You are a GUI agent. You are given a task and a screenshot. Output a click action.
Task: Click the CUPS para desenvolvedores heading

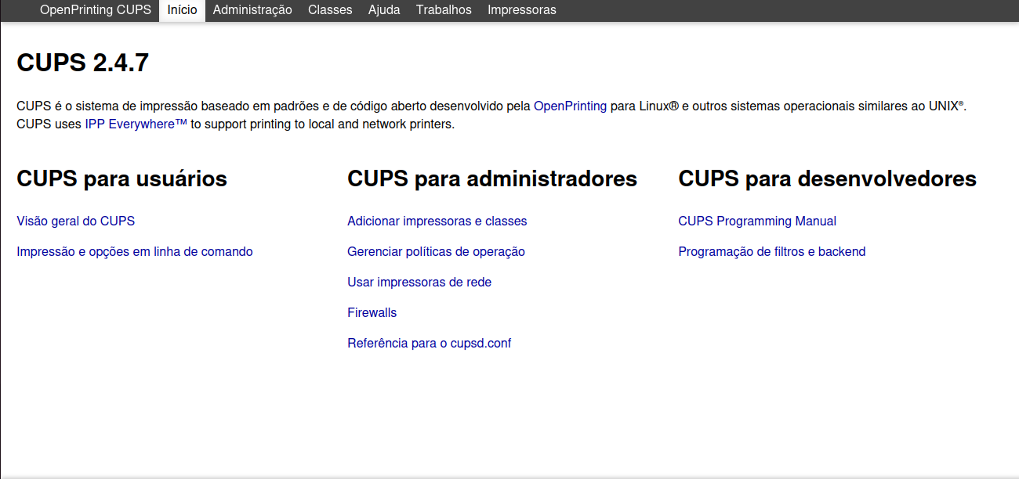click(827, 178)
